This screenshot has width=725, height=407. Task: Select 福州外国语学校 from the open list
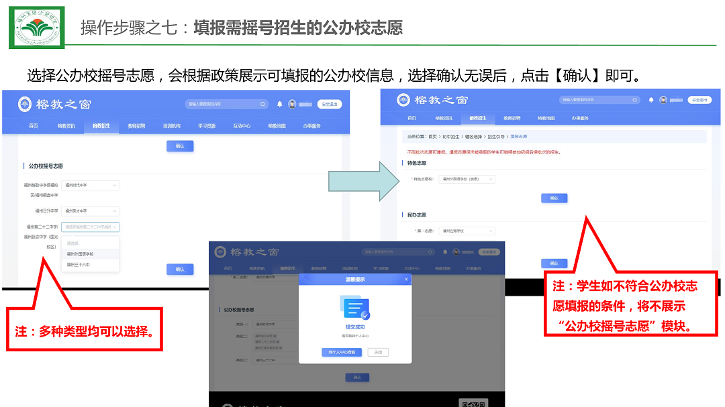81,254
